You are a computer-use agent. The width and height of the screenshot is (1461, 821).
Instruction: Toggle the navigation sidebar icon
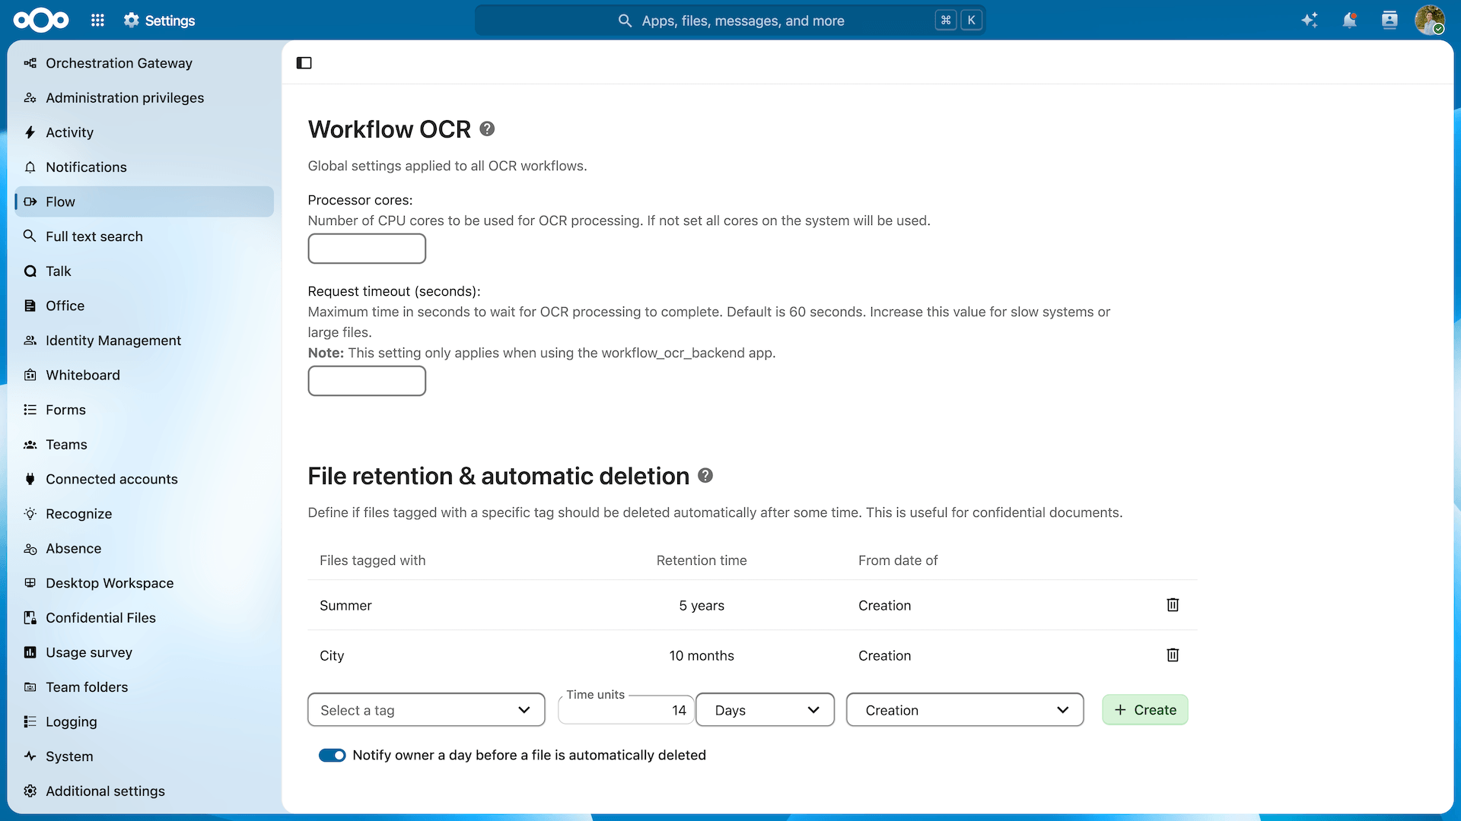point(304,63)
